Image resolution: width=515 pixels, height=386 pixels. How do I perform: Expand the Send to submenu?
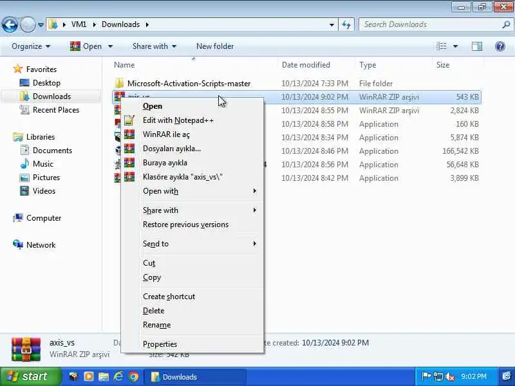[x=192, y=244]
